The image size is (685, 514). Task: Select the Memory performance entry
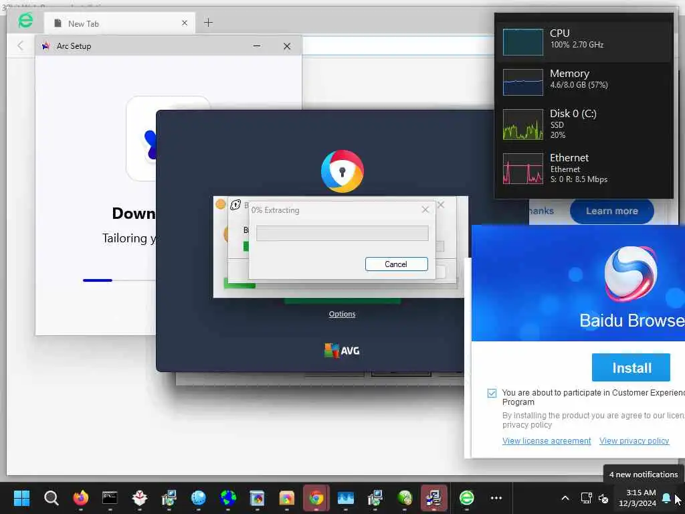[x=583, y=81]
